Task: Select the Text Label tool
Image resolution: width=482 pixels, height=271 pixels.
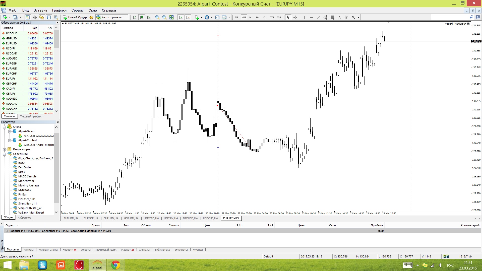Action: coord(346,17)
